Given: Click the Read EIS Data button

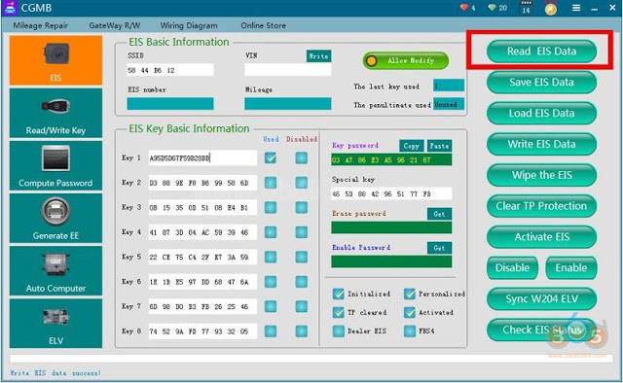Looking at the screenshot, I should pyautogui.click(x=541, y=52).
